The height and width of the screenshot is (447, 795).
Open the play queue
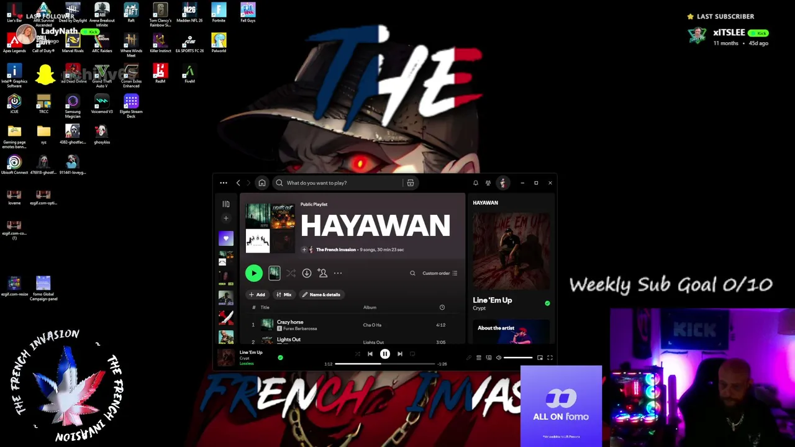point(479,358)
